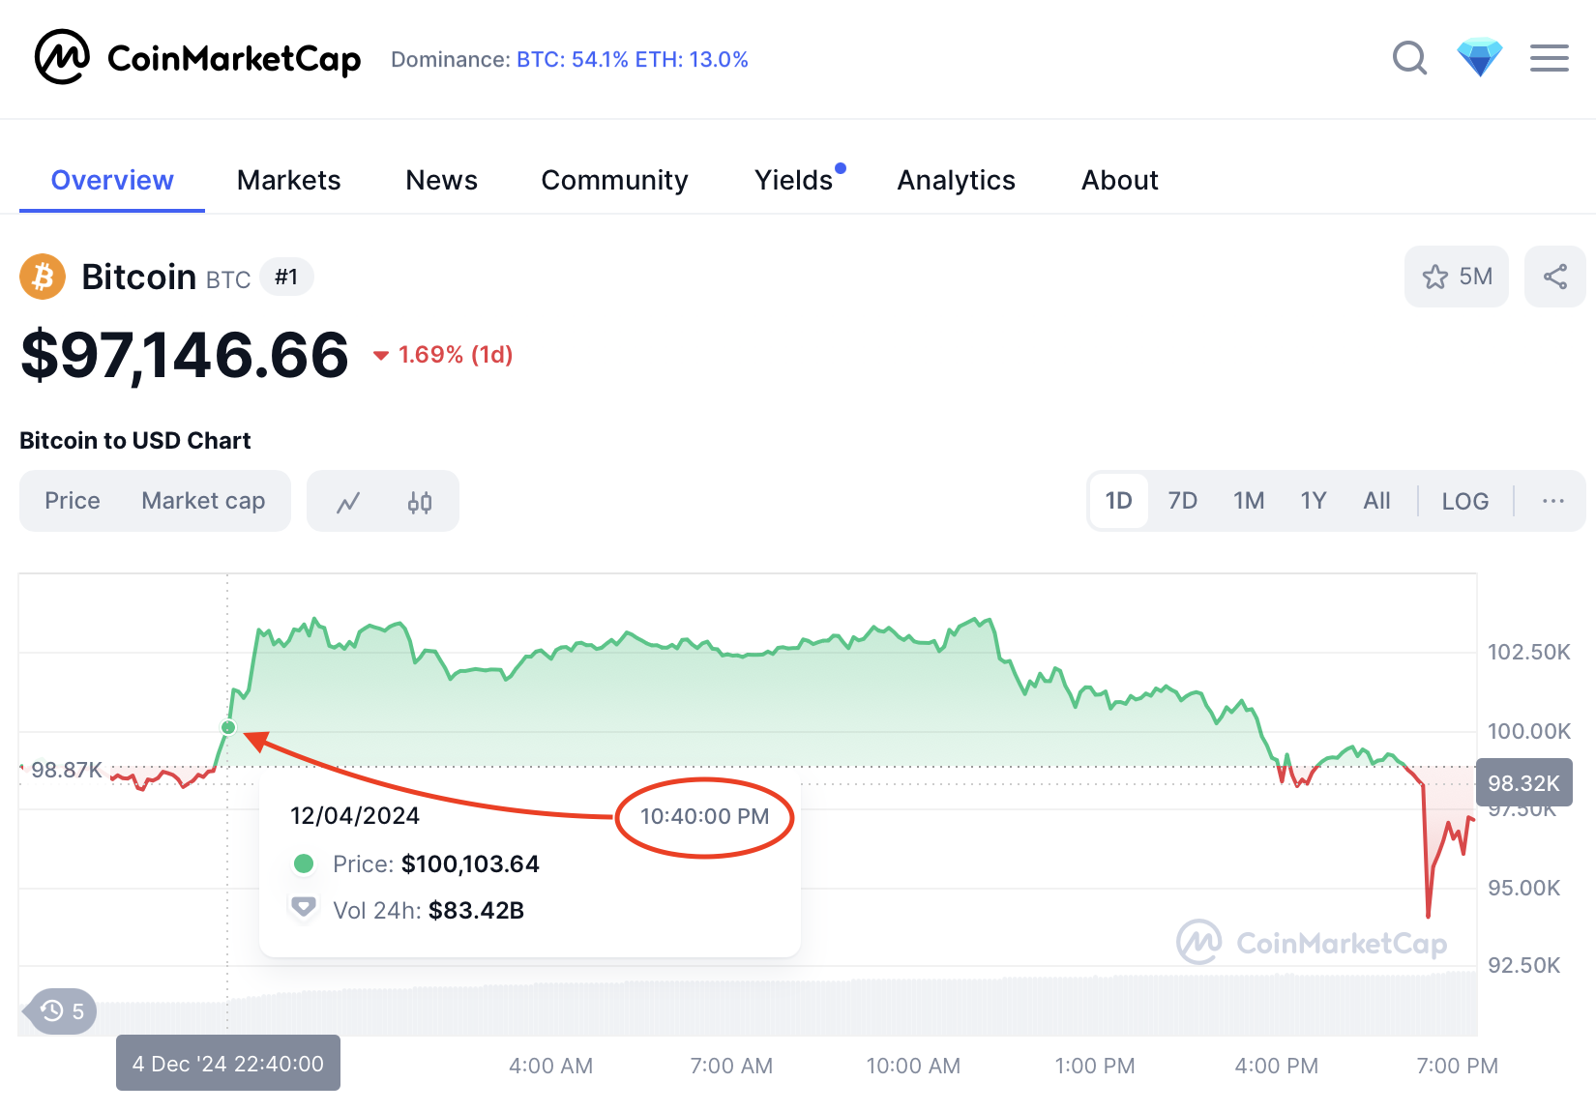The image size is (1596, 1112).
Task: Switch to candlestick chart icon
Action: coord(420,502)
